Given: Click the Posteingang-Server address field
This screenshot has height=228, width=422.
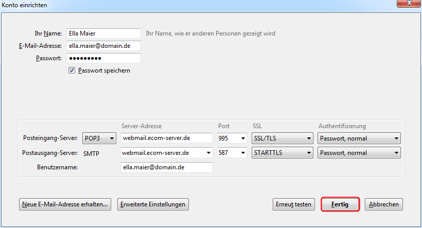Looking at the screenshot, I should [166, 138].
